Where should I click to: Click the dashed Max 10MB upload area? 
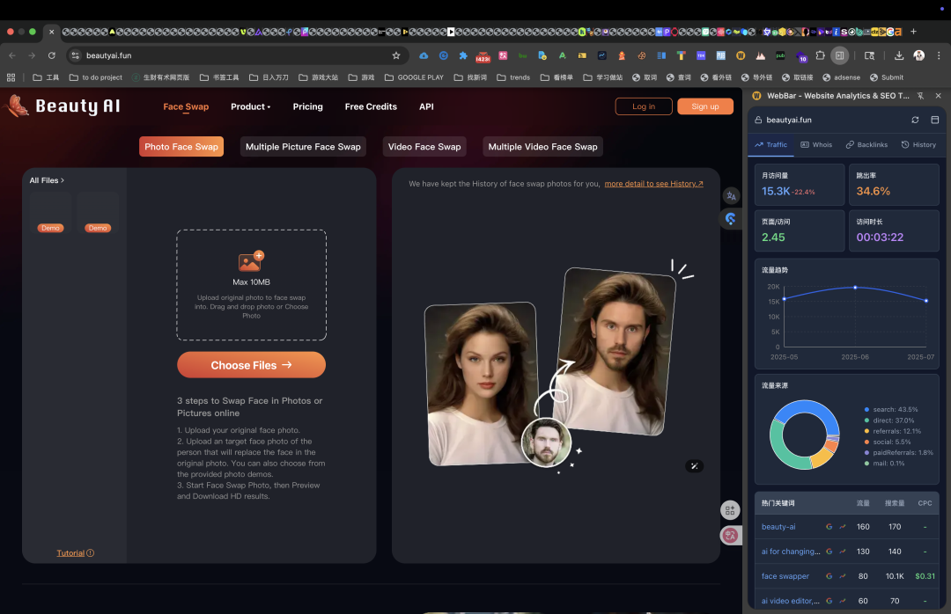click(251, 285)
